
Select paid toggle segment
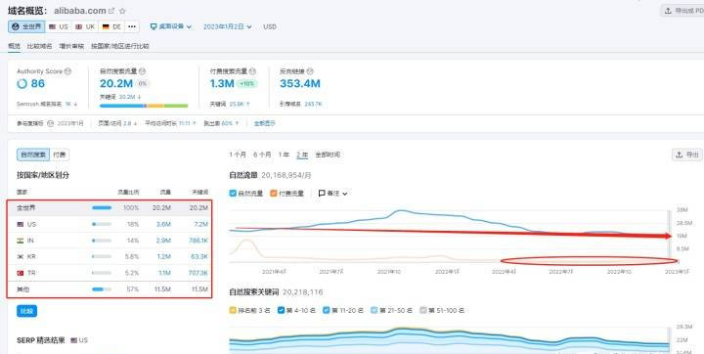click(x=60, y=155)
